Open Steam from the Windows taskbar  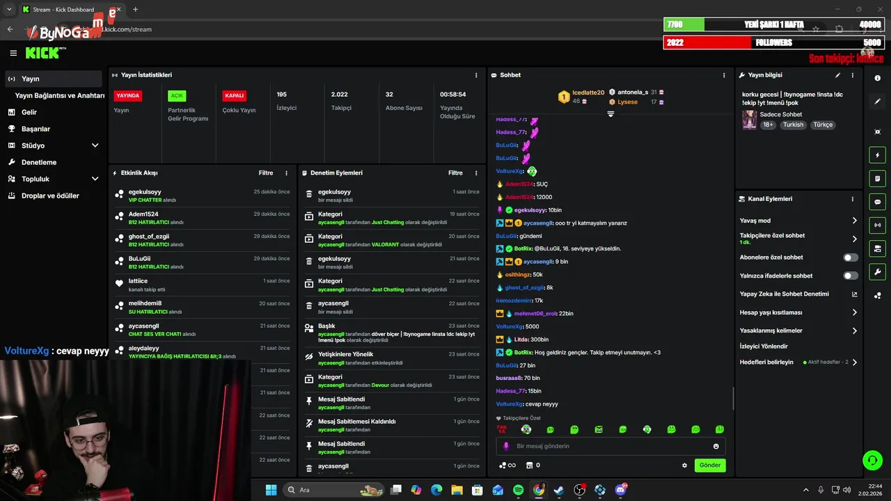pos(559,490)
